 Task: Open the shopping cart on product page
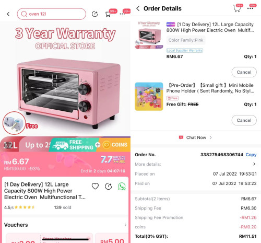click(x=108, y=14)
